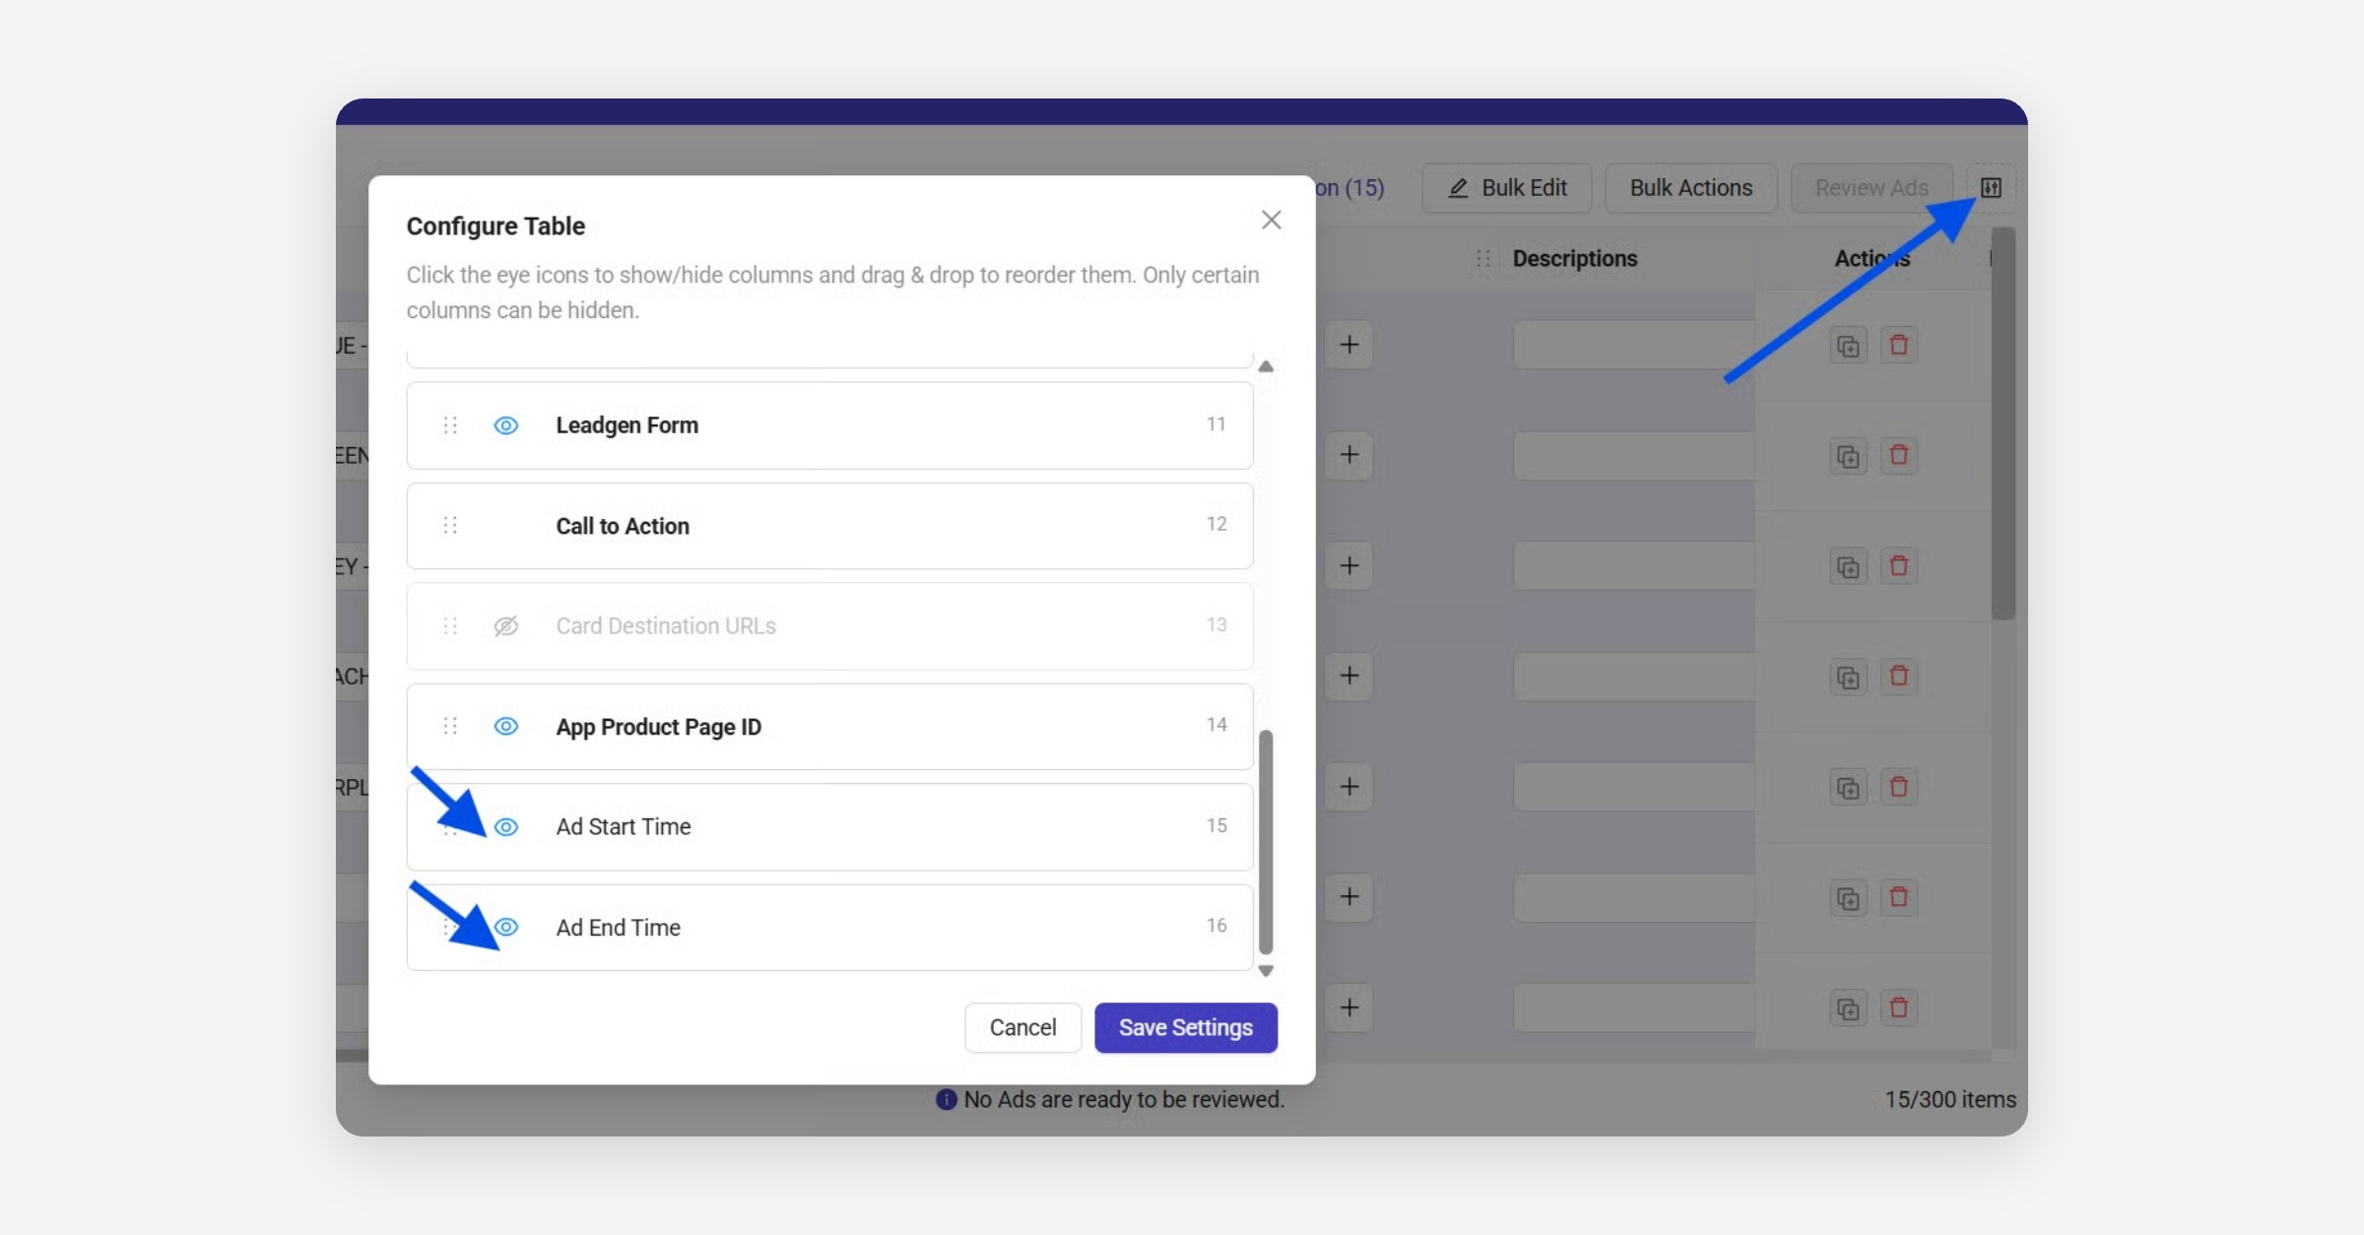Click scroll up arrow in column list
The image size is (2364, 1235).
[1267, 366]
